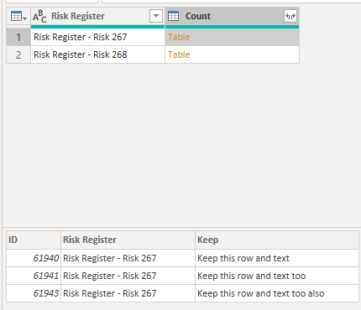Select row number 2
The width and height of the screenshot is (361, 310).
(x=18, y=54)
